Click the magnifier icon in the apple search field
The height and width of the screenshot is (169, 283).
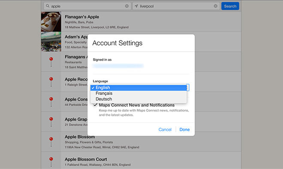48,6
